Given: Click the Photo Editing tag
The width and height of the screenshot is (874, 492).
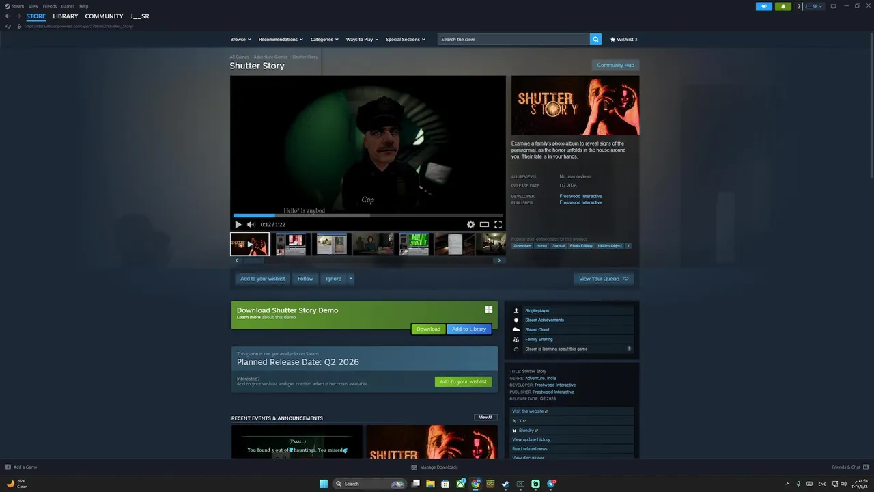Looking at the screenshot, I should [x=581, y=245].
